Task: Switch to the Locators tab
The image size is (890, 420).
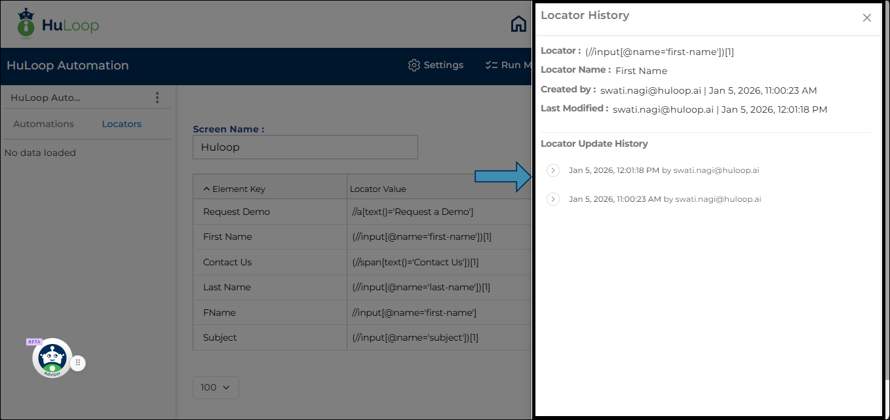Action: tap(121, 124)
